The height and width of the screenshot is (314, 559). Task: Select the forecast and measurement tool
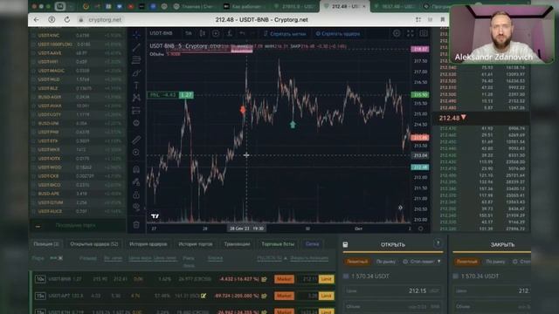(x=136, y=111)
